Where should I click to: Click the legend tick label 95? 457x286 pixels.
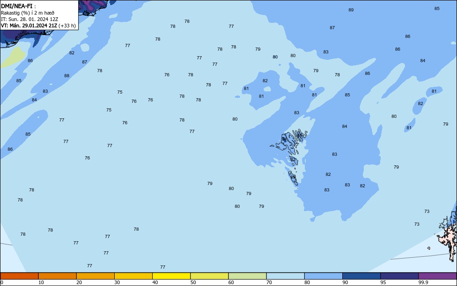point(383,282)
